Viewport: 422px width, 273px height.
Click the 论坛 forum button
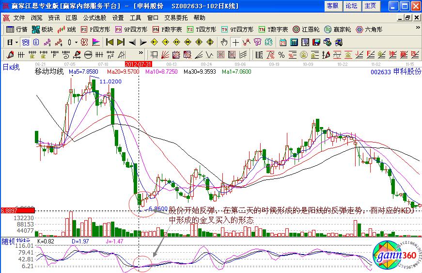pos(351,6)
